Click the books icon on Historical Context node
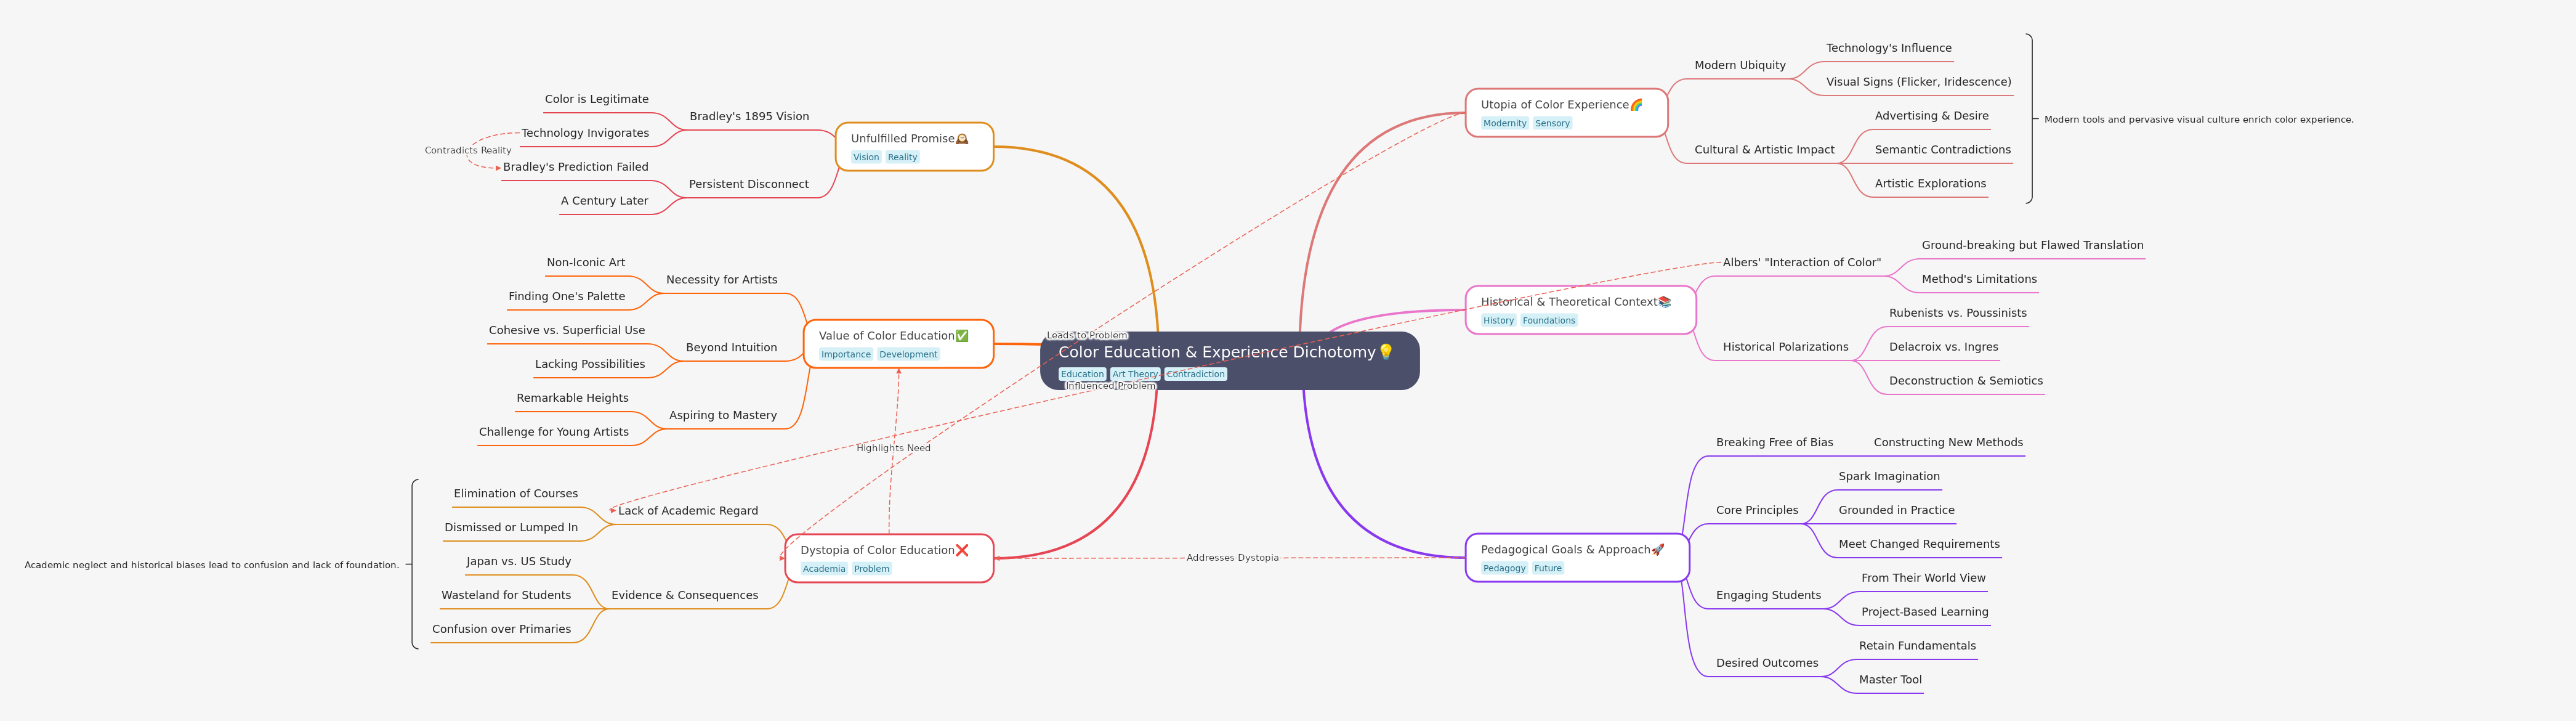The height and width of the screenshot is (721, 2576). pos(1664,302)
